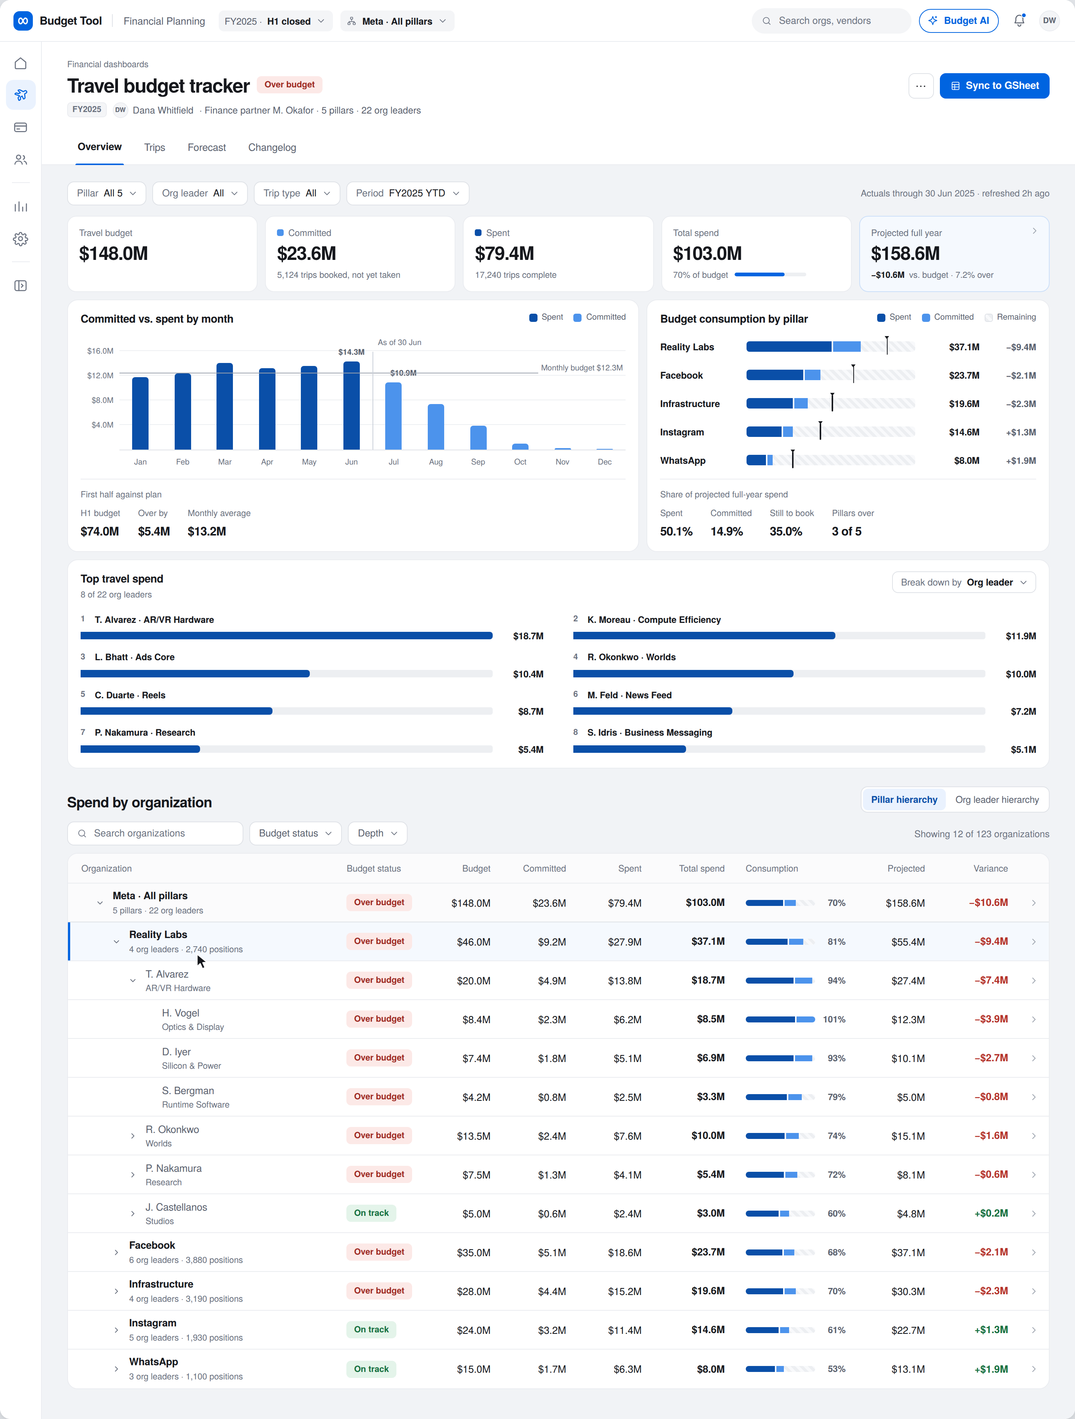The width and height of the screenshot is (1075, 1419).
Task: Click Reality Labs consumption bar
Action: point(830,347)
